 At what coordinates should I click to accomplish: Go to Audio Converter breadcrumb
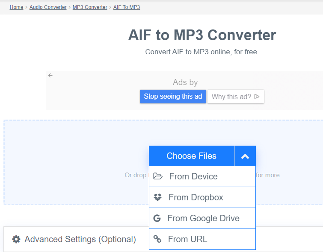(x=48, y=7)
